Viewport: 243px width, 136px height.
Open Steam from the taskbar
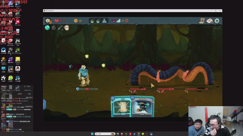coord(134,134)
